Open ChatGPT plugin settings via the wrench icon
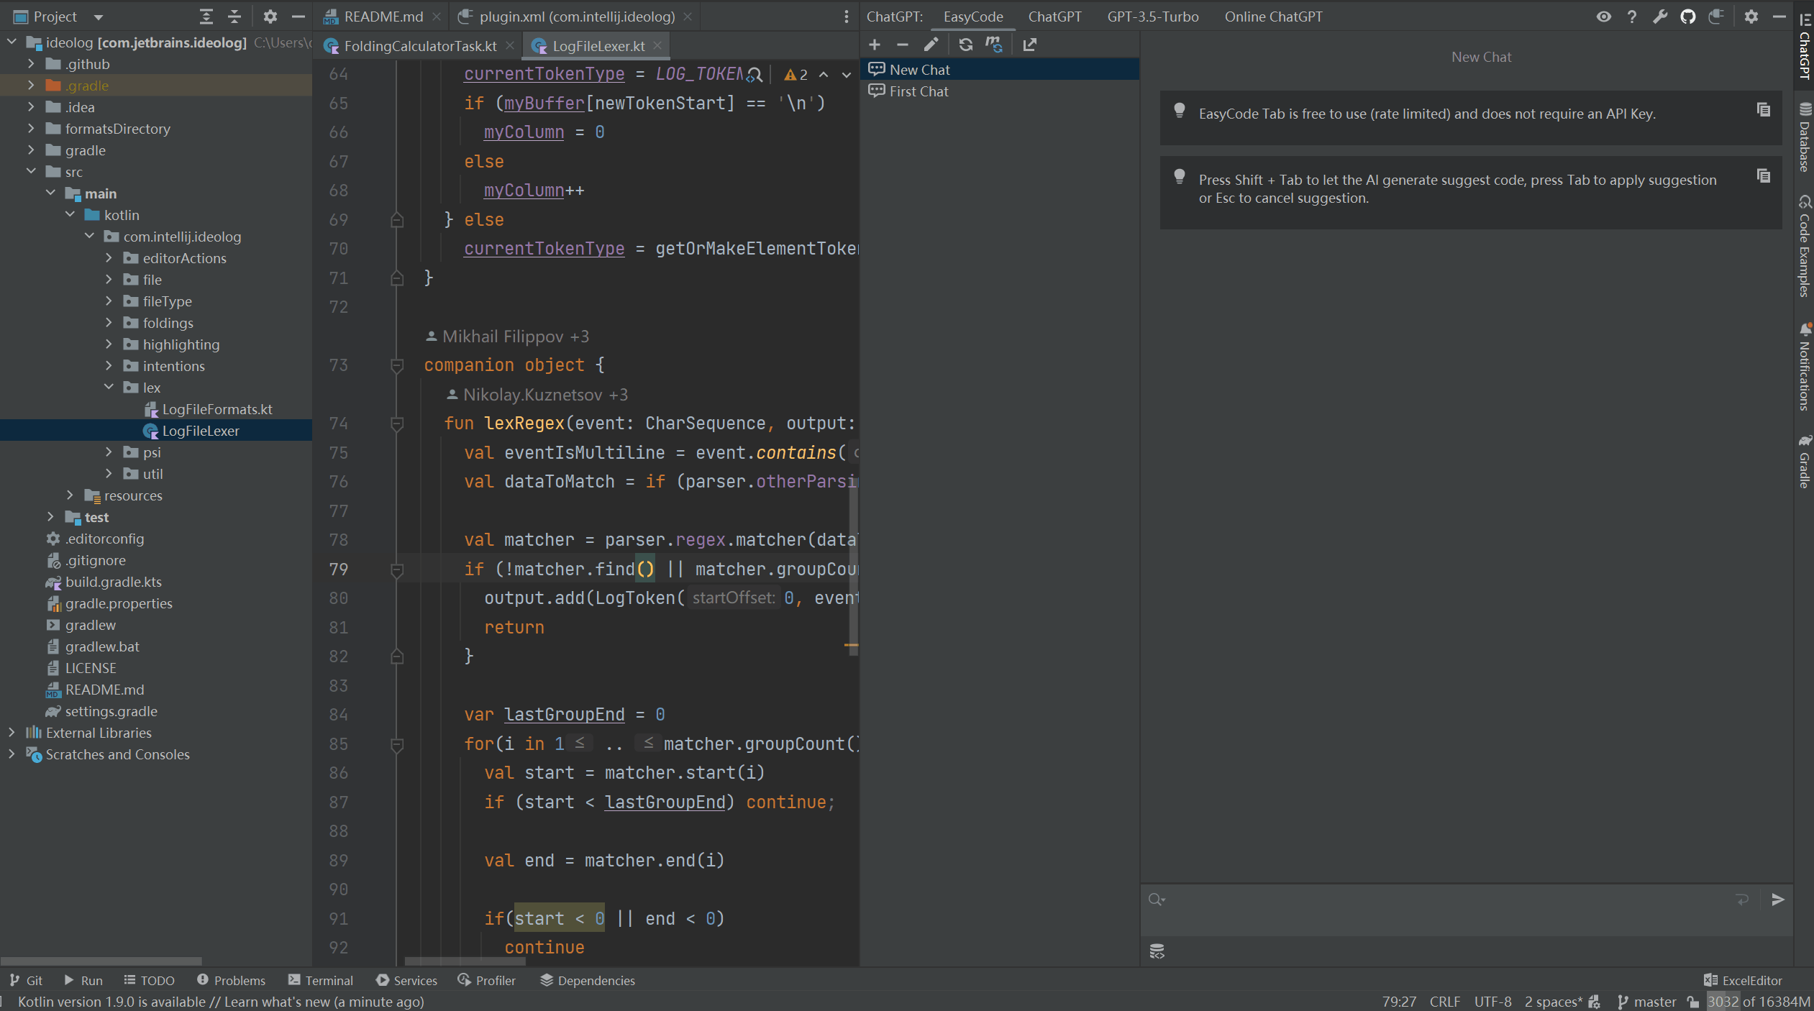The height and width of the screenshot is (1011, 1814). (1661, 16)
